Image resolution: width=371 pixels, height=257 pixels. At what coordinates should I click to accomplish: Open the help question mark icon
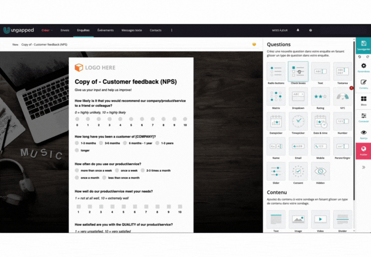[x=311, y=30]
